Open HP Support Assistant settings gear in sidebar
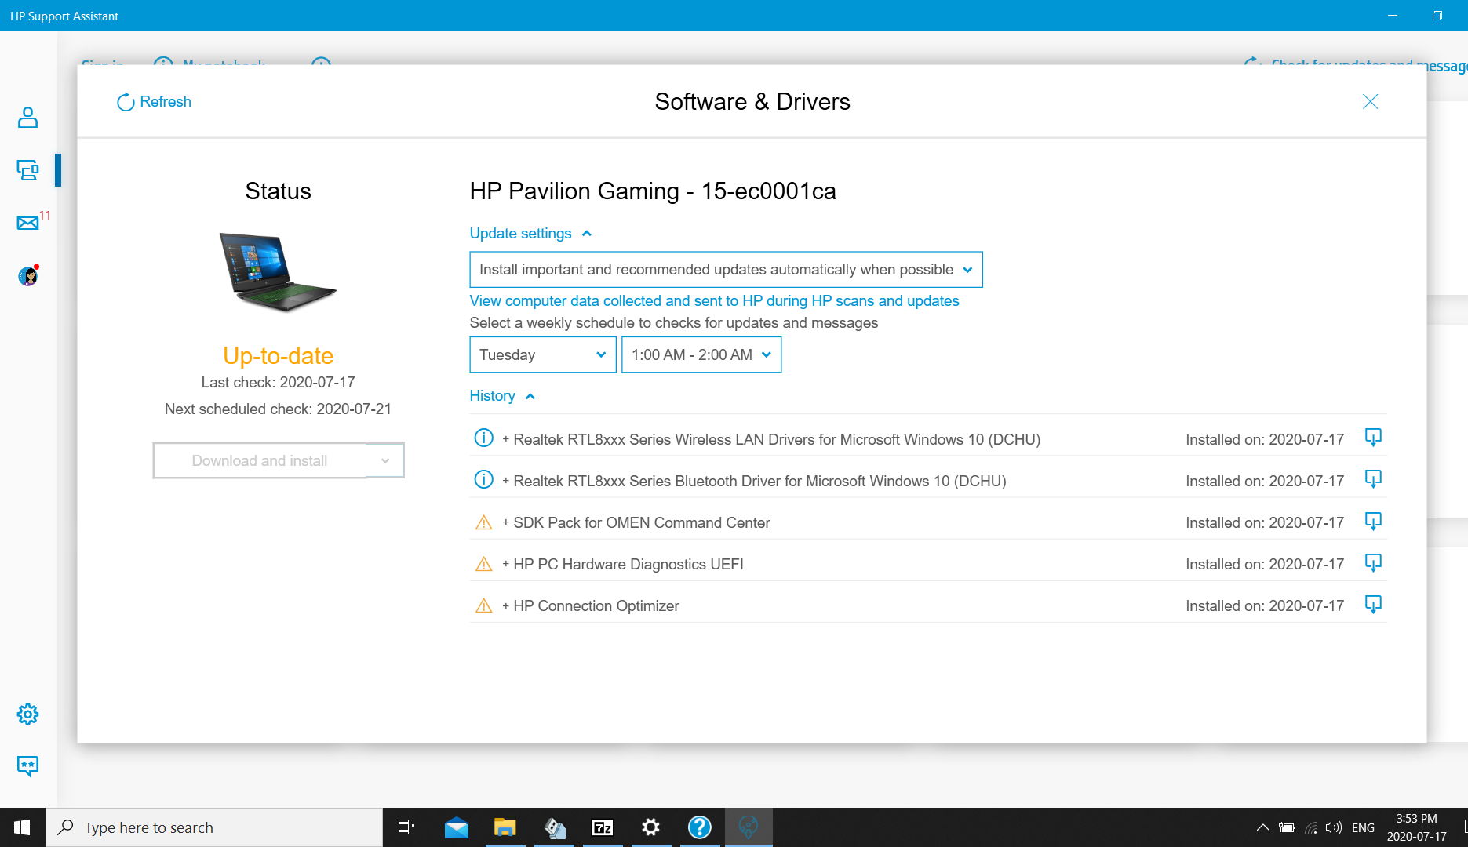Viewport: 1468px width, 847px height. (27, 714)
